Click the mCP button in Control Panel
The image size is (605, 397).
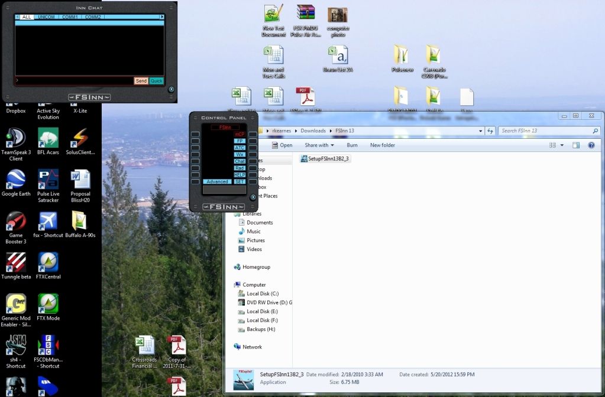pyautogui.click(x=240, y=134)
